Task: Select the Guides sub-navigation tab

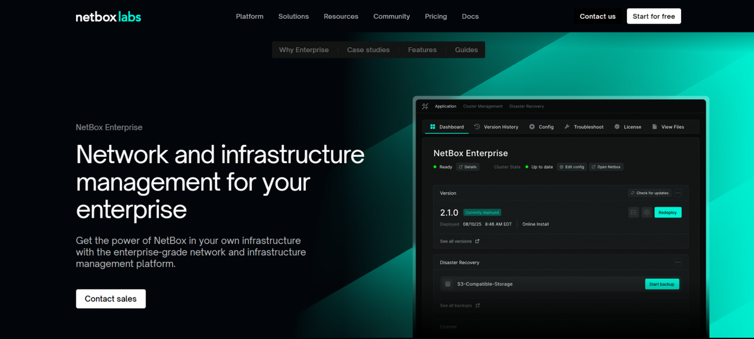Action: pos(466,50)
